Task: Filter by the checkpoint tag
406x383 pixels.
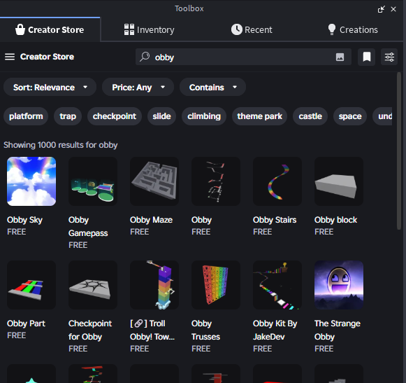Action: 115,116
